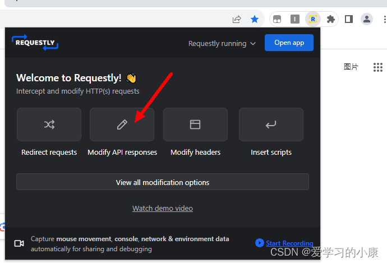Click the Modify API responses label
The image size is (387, 263).
click(122, 152)
